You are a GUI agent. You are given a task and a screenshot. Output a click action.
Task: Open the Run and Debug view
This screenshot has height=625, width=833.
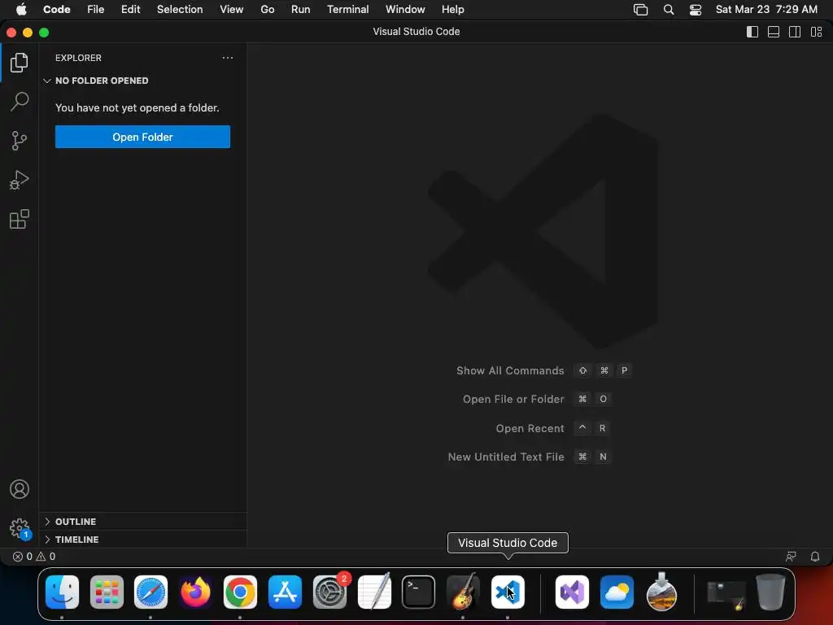pyautogui.click(x=20, y=180)
